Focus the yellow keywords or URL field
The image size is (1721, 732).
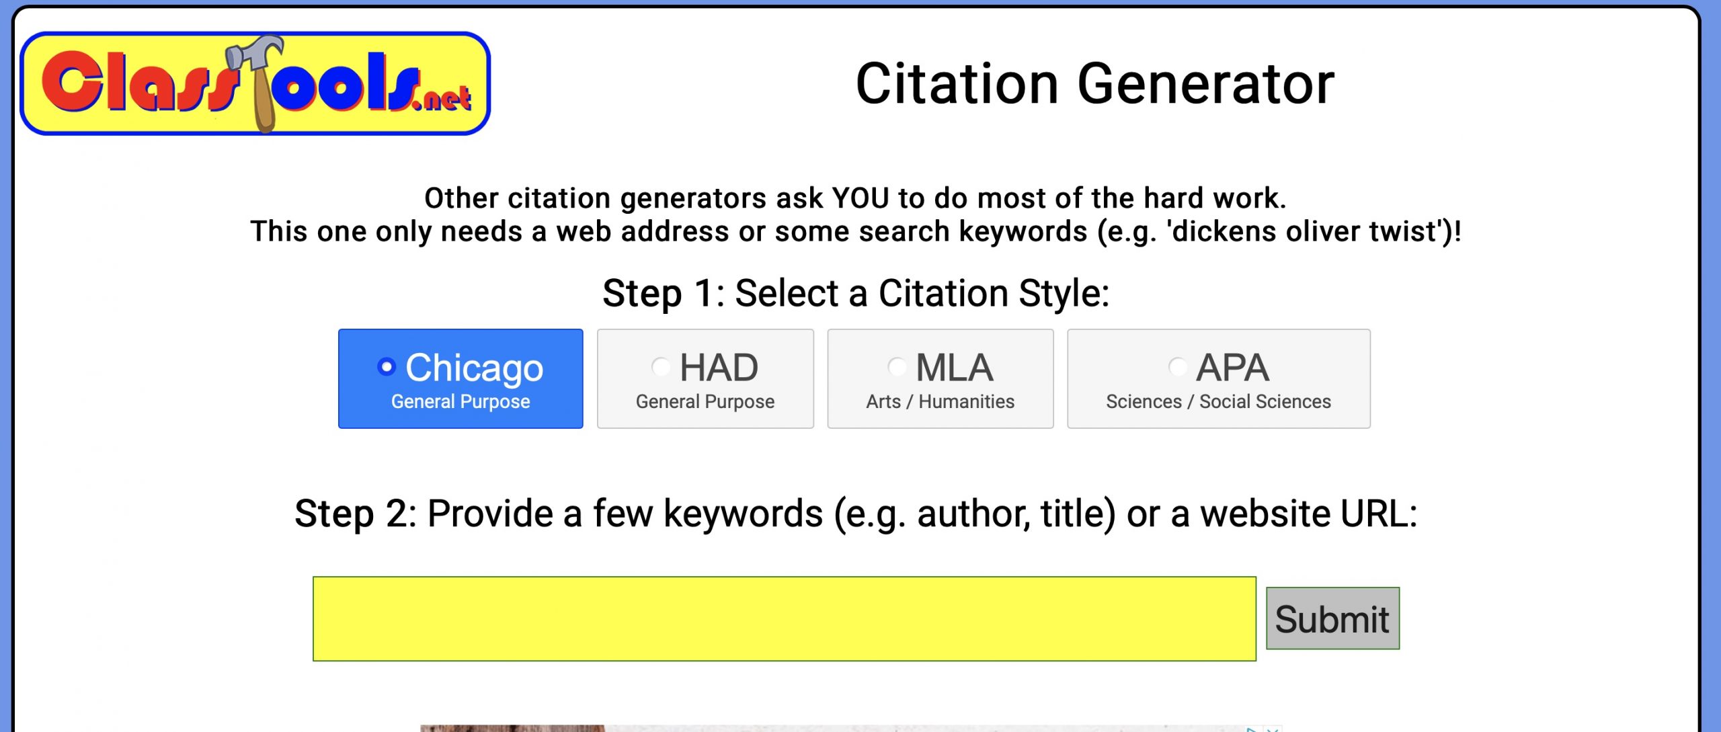(784, 618)
